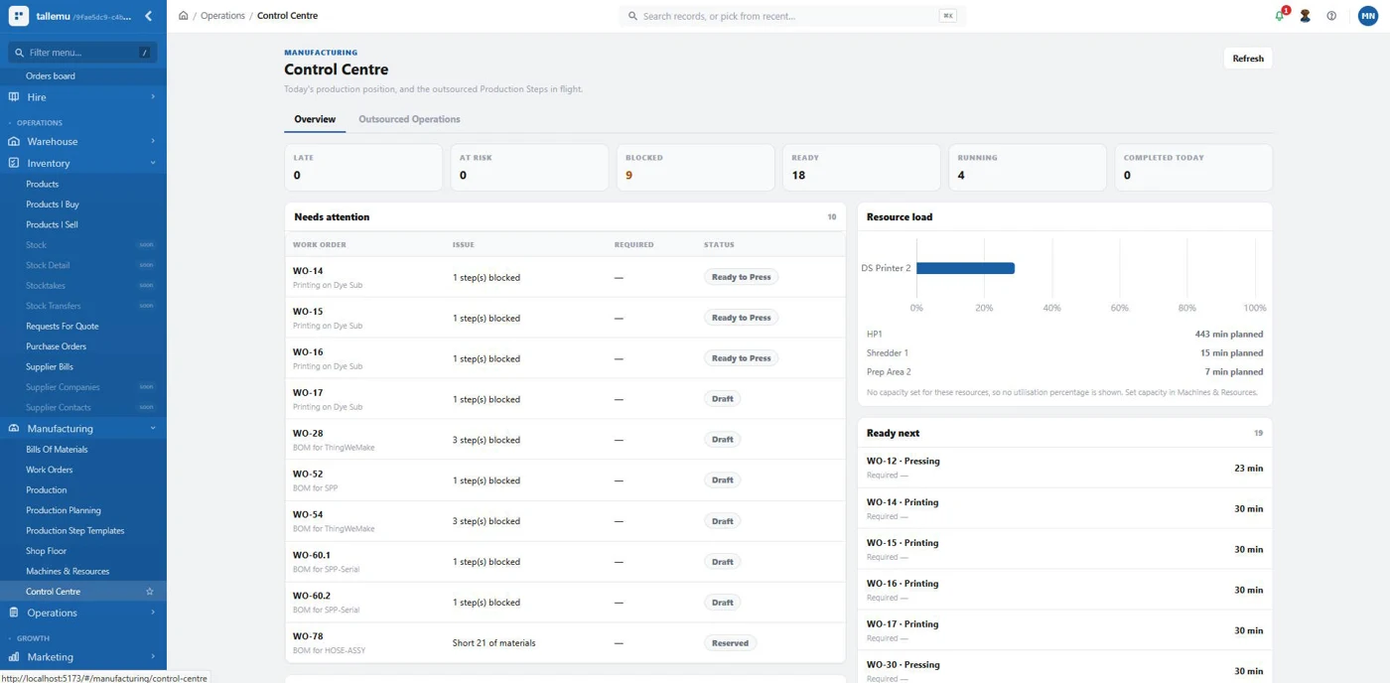Open WO-12 · Pressing in Ready next

[x=1064, y=468]
